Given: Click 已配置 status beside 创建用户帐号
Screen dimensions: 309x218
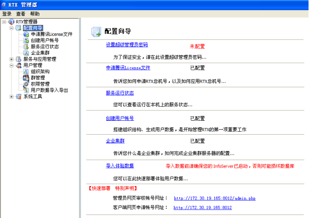Looking at the screenshot, I should pyautogui.click(x=197, y=118).
